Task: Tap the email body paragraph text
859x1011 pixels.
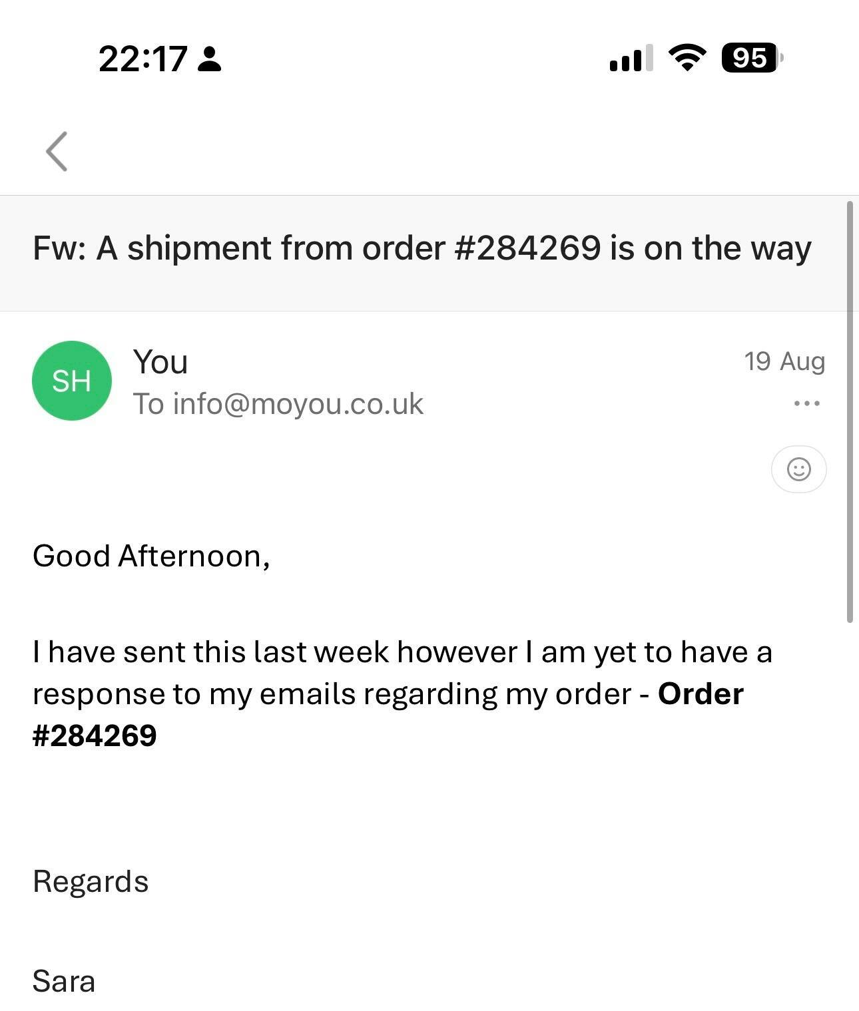Action: click(x=402, y=694)
